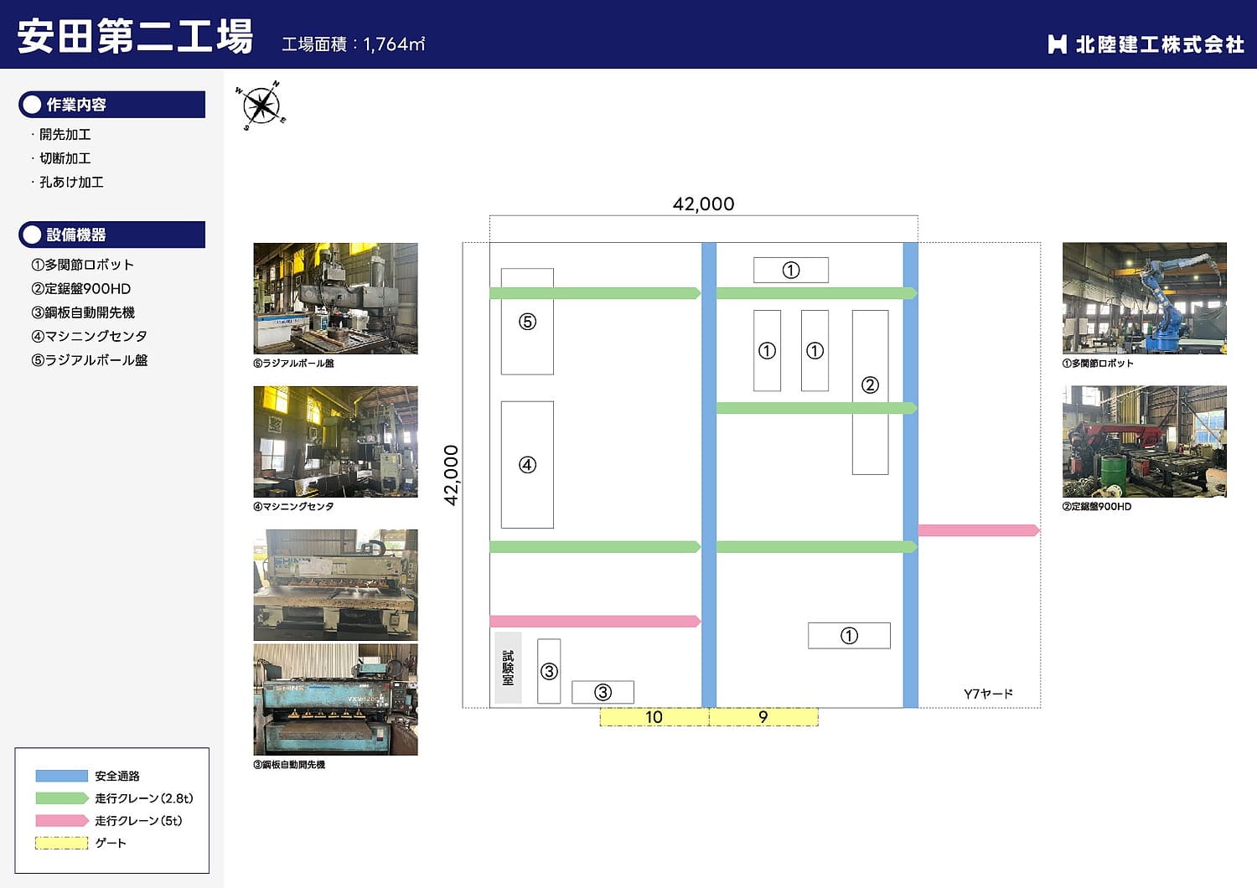Click the green 走行クレーン(2.8t) legend swatch
The image size is (1257, 888).
(x=61, y=798)
